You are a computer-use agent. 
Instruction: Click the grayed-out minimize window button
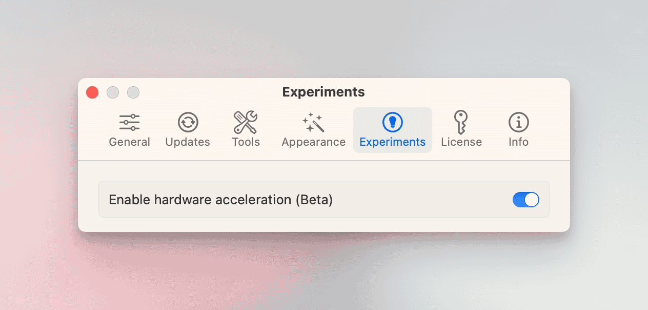point(113,92)
